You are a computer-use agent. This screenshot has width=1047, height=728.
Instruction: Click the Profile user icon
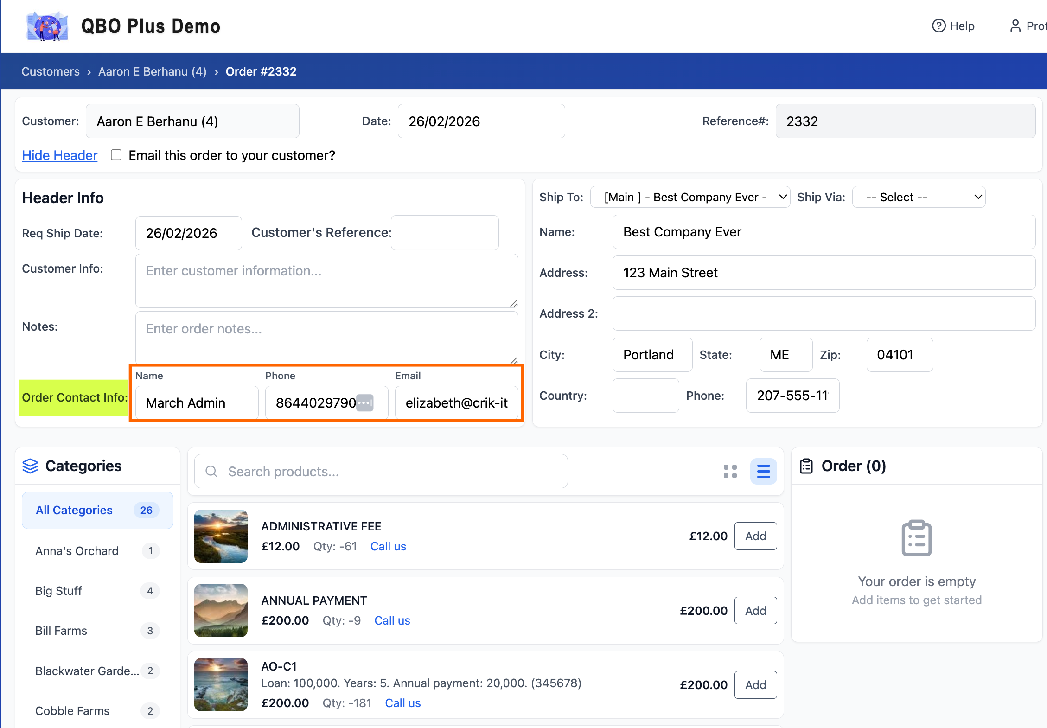(x=1015, y=26)
